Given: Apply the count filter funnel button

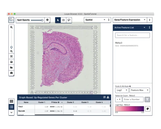Looking at the screenshot, I should pos(147,99).
